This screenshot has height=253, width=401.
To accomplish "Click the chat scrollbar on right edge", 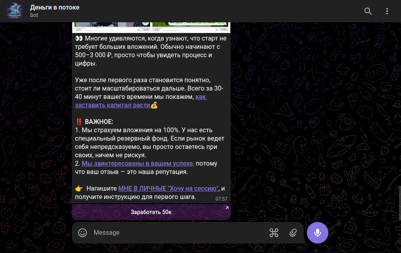I will [400, 202].
